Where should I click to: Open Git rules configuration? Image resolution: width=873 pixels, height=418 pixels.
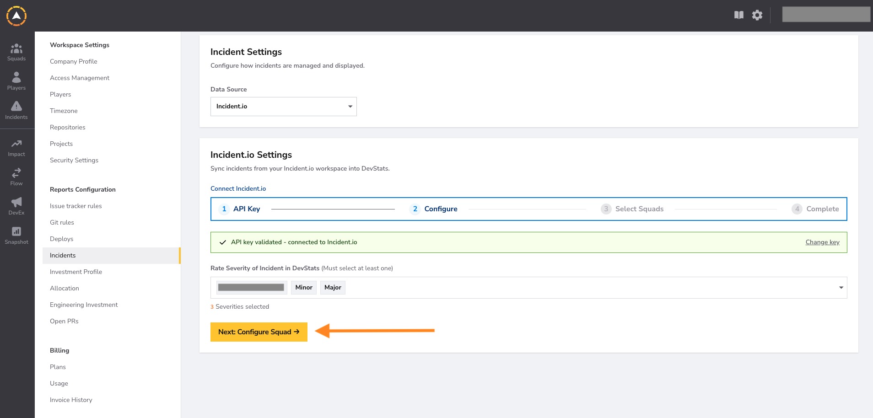[x=62, y=222]
